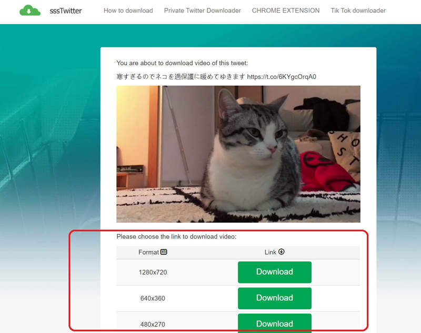Click the cat video thumbnail
This screenshot has height=333, width=421.
tap(238, 154)
